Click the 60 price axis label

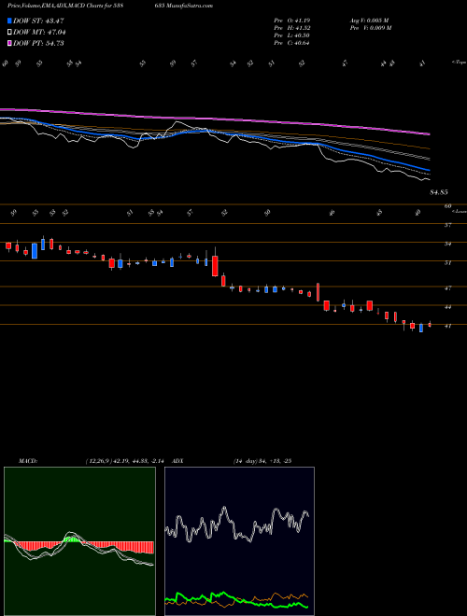click(x=447, y=206)
